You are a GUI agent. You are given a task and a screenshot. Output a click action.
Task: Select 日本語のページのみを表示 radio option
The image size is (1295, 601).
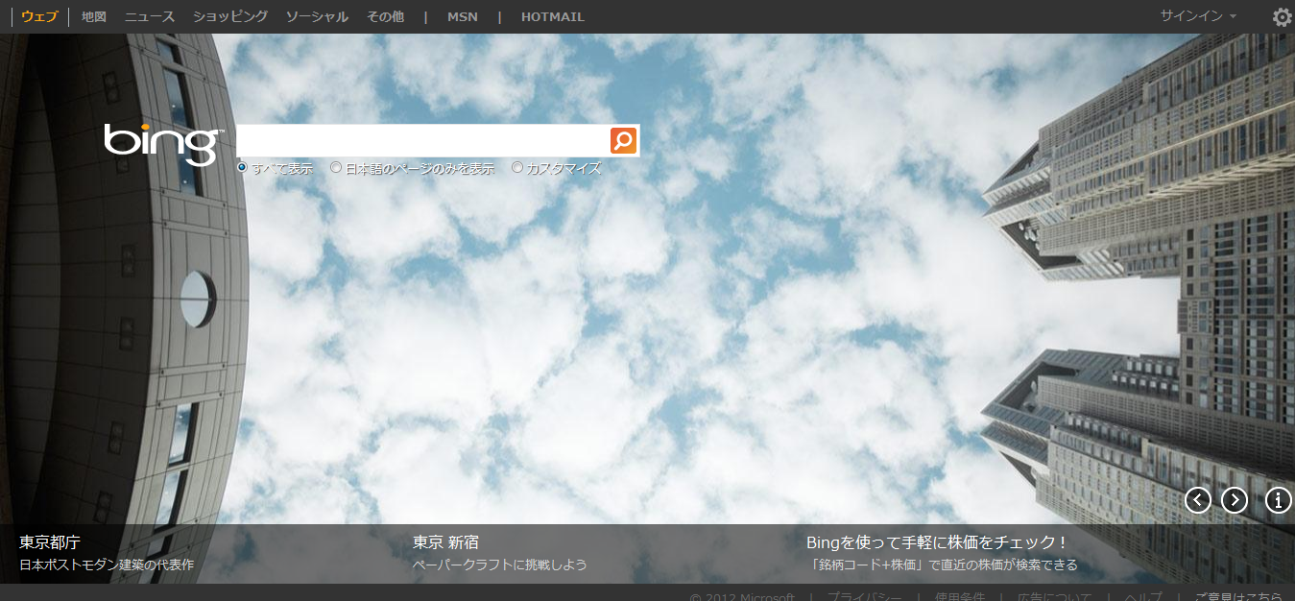point(336,167)
